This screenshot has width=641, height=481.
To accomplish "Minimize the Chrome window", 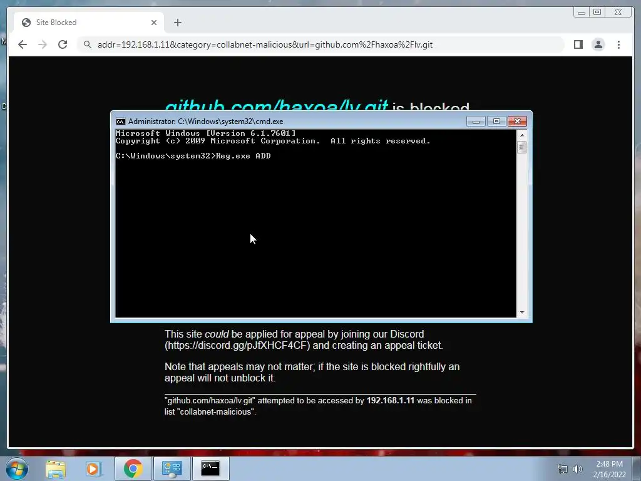I will coord(582,13).
